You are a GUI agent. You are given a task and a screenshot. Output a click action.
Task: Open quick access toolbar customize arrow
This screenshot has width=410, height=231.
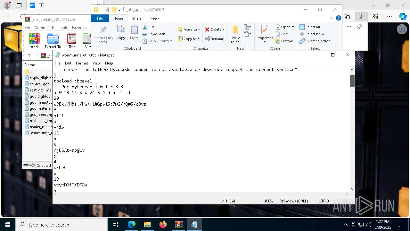tap(119, 10)
